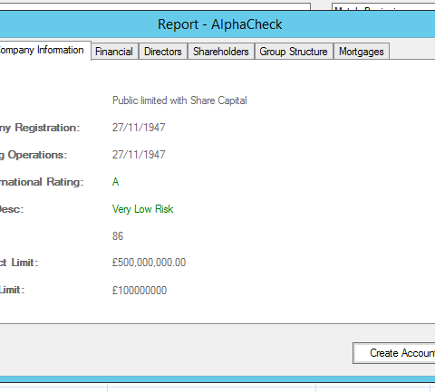Select the £500,000,000.00 limit amount
435x392 pixels.
coord(149,263)
